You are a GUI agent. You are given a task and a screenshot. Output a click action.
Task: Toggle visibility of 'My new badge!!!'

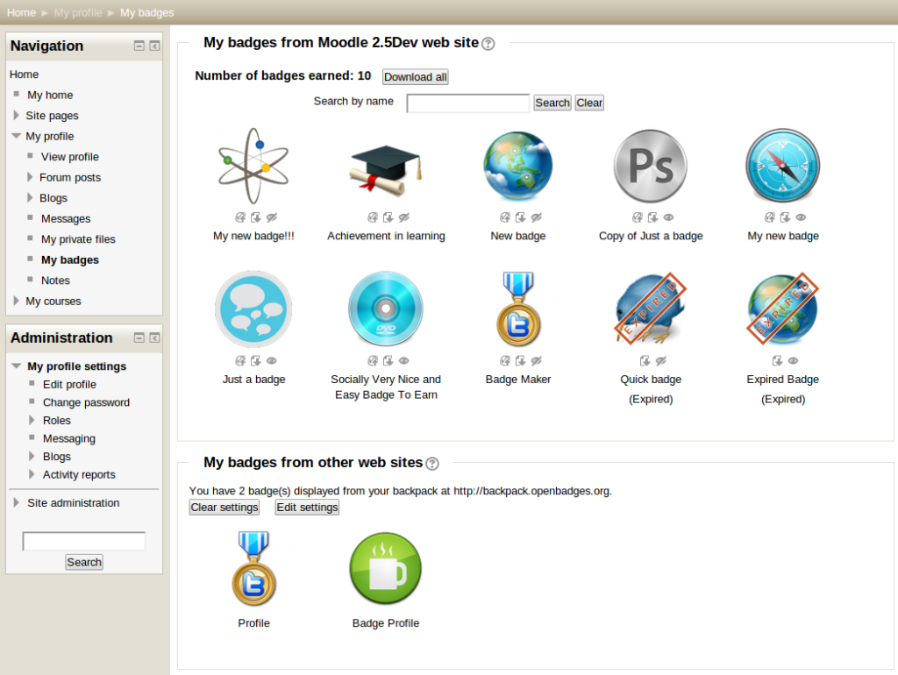[x=272, y=217]
